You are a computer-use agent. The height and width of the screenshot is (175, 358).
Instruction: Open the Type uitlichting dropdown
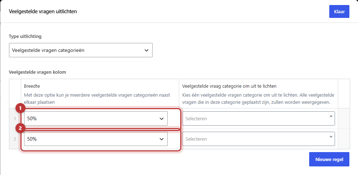(x=80, y=50)
